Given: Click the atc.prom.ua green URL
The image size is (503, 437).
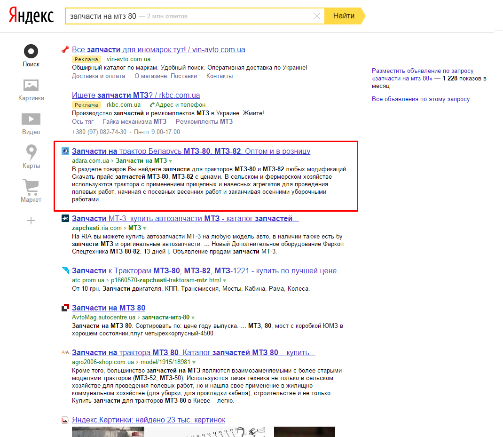Looking at the screenshot, I should click(x=88, y=280).
